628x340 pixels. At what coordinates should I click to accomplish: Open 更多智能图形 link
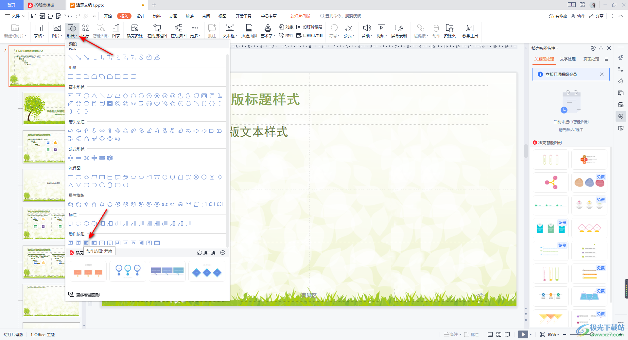(84, 295)
